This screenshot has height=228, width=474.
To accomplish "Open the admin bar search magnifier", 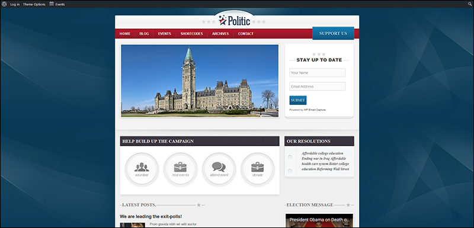I will tap(470, 4).
